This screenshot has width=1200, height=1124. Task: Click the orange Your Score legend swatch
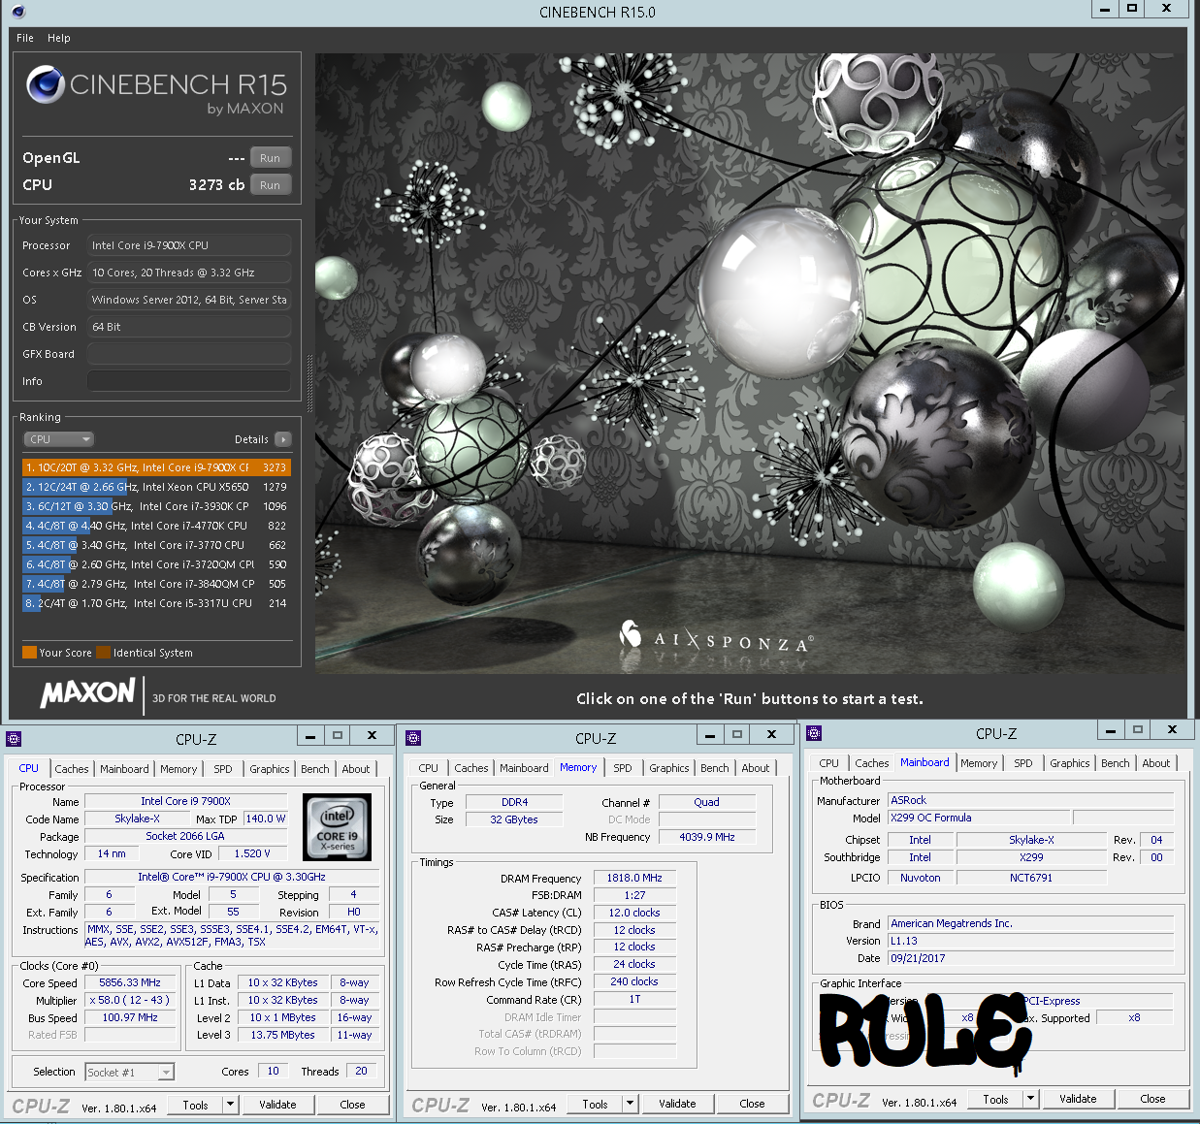coord(30,653)
